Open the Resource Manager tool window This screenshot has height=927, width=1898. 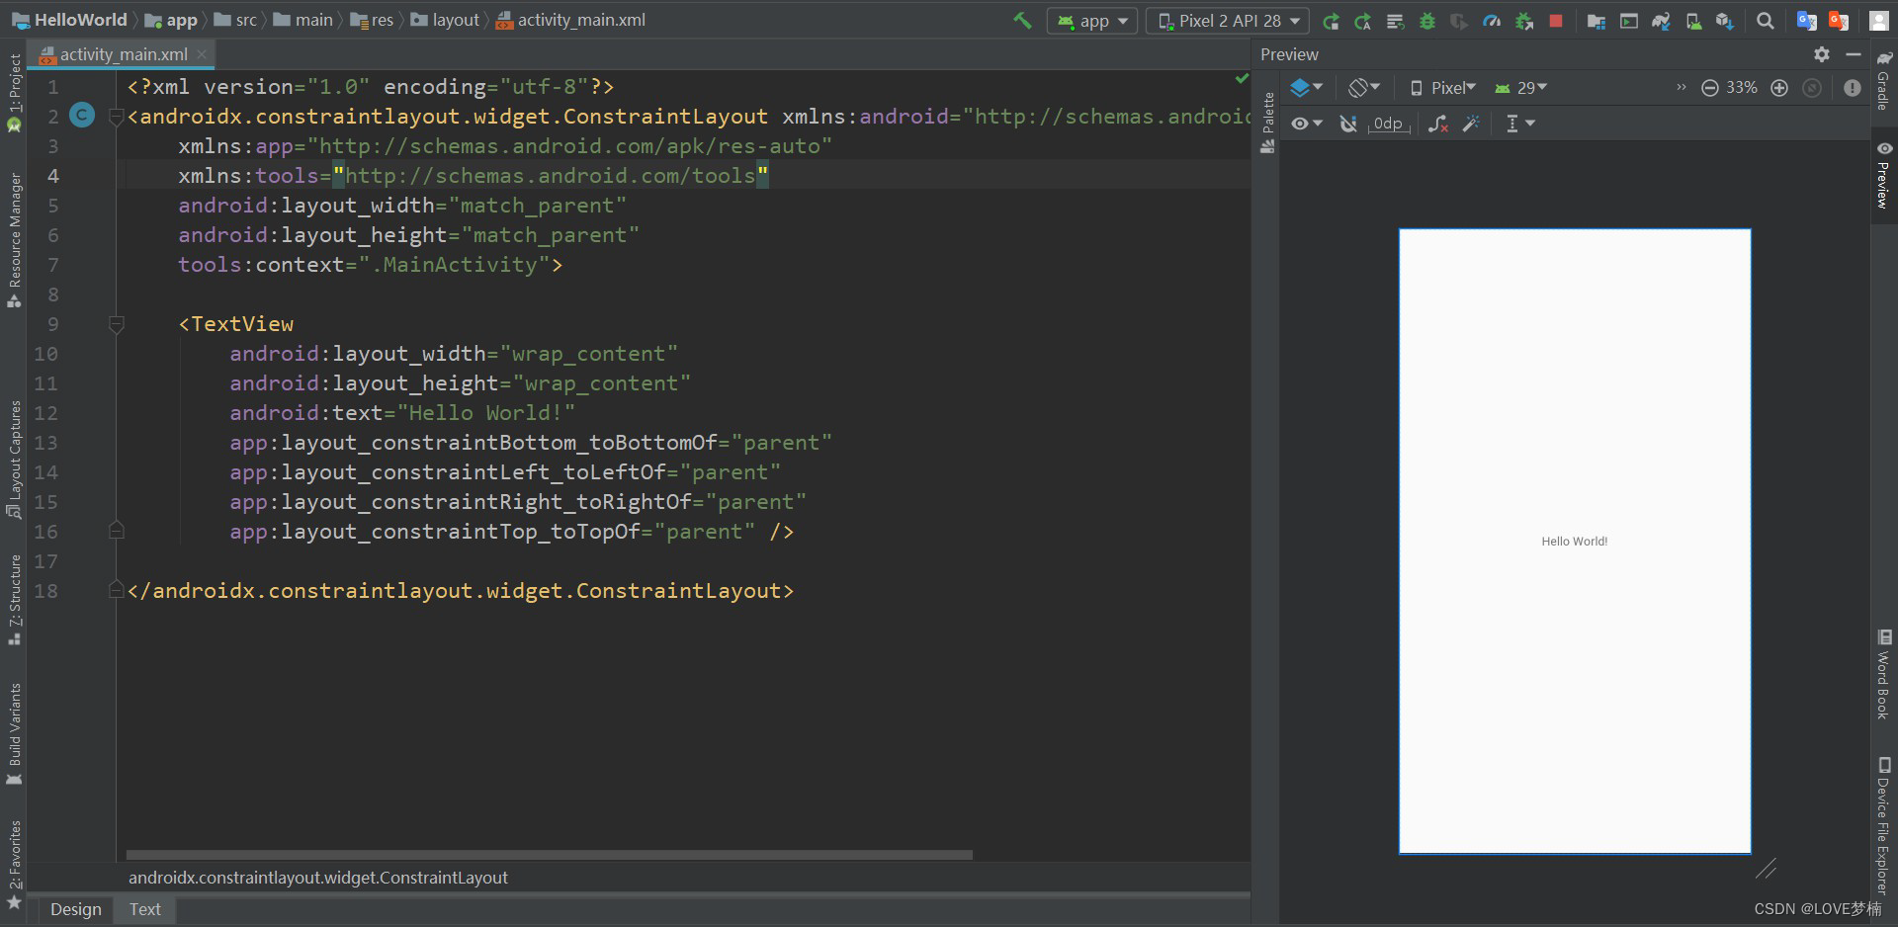(14, 240)
